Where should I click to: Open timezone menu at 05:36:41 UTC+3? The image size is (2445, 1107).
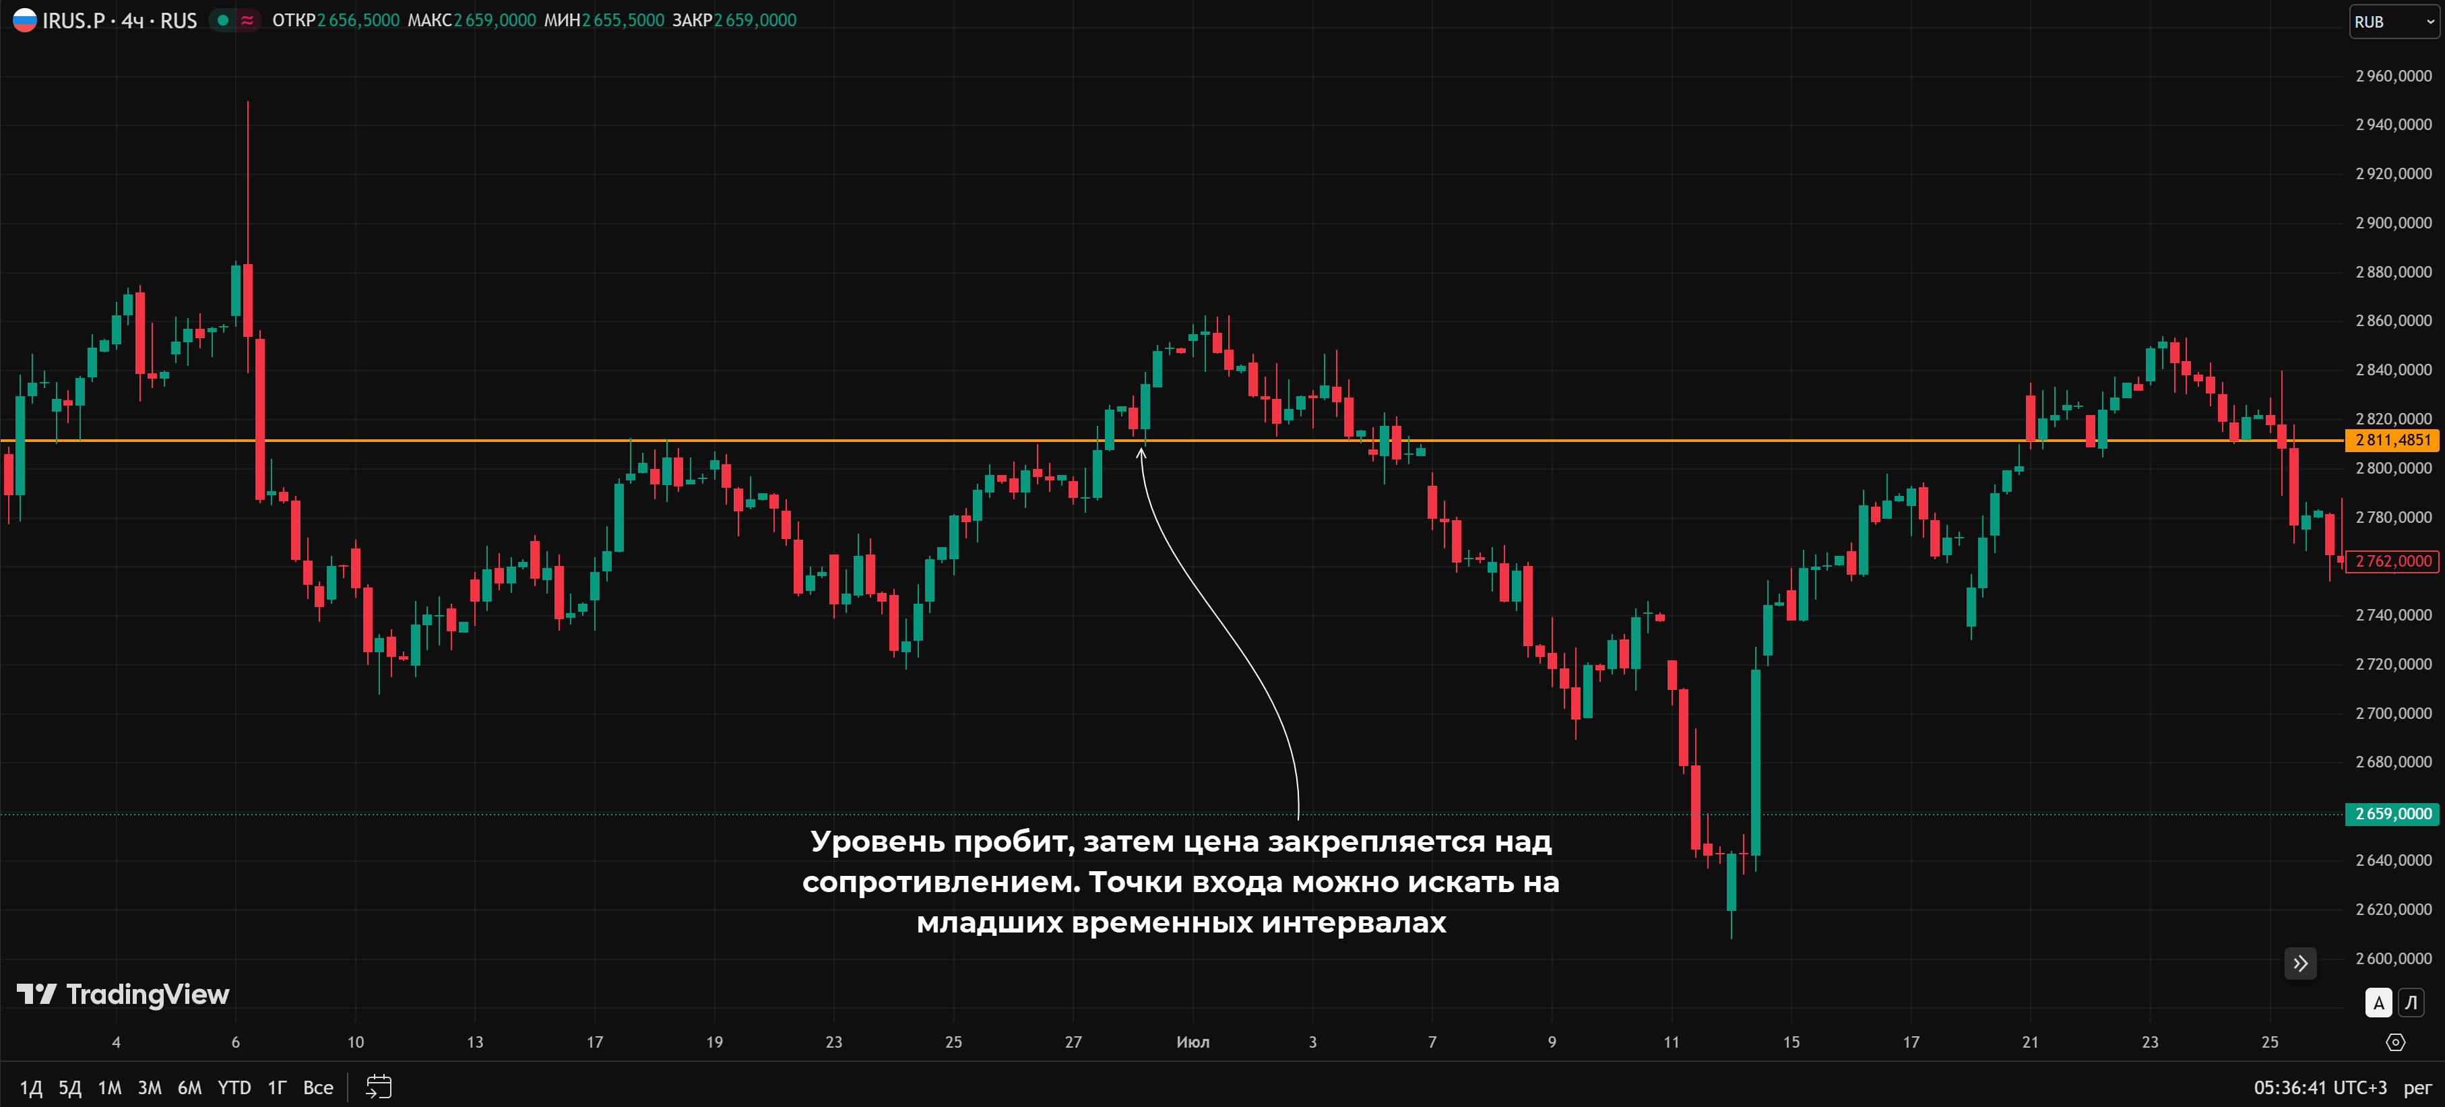coord(2320,1088)
